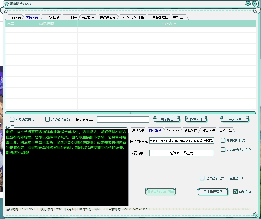Enable 开启图片回复 checkbox
The height and width of the screenshot is (219, 261).
pyautogui.click(x=223, y=140)
